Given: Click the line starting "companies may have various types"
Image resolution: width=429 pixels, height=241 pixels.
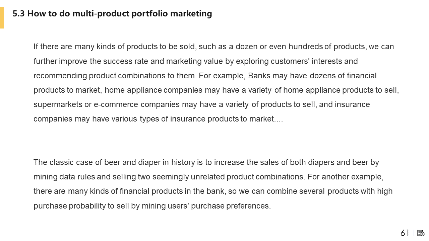Looking at the screenshot, I should pyautogui.click(x=158, y=119).
